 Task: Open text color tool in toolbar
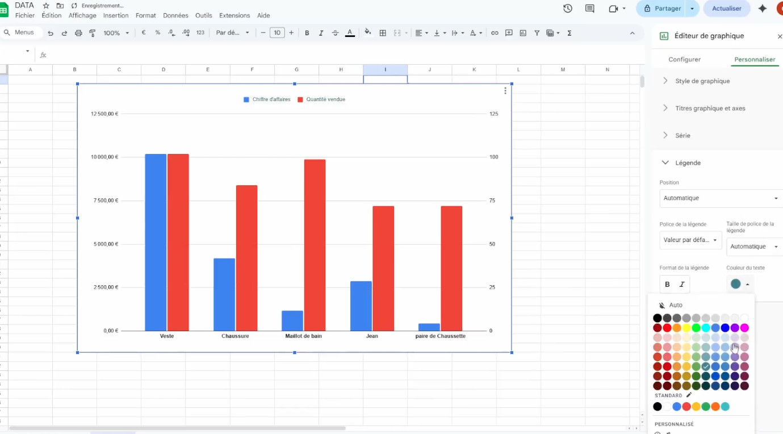click(350, 33)
